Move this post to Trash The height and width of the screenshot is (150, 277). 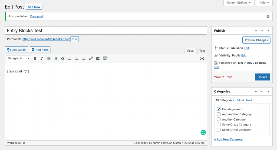click(x=223, y=77)
